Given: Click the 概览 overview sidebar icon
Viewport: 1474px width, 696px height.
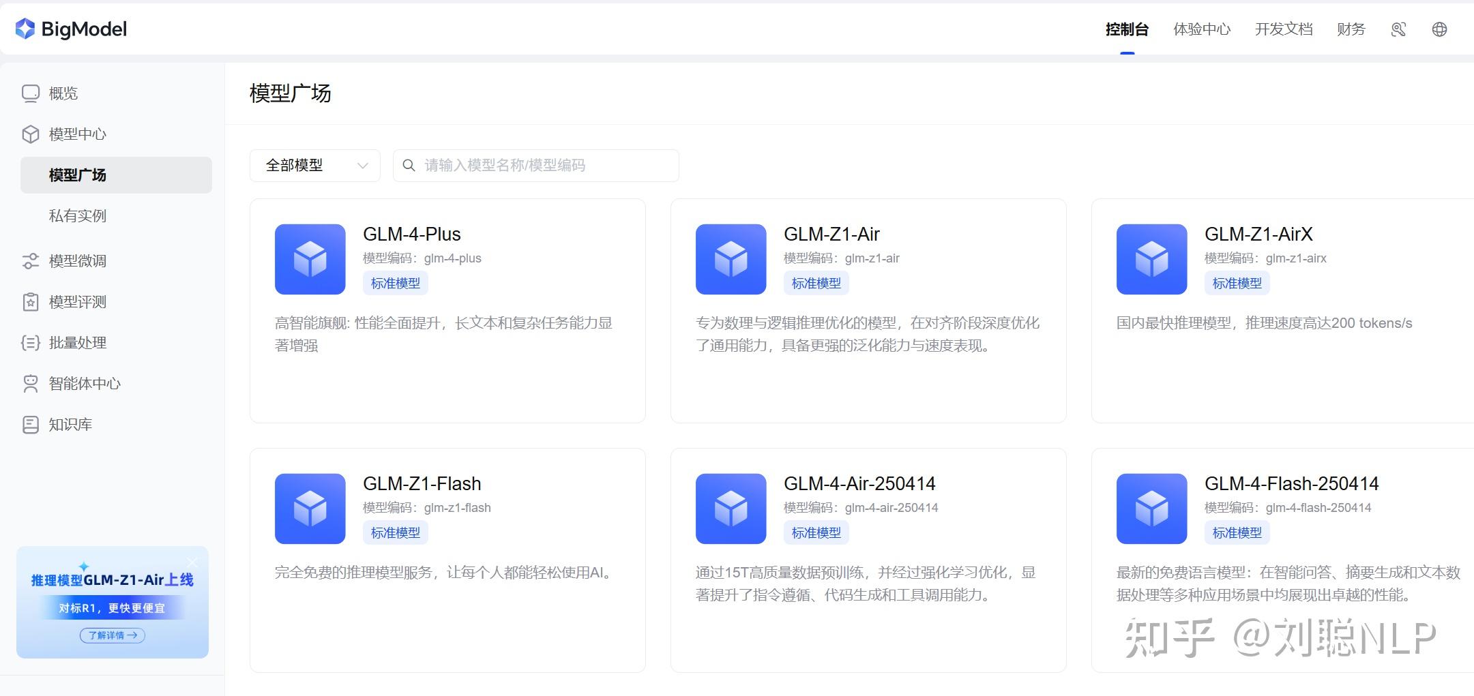Looking at the screenshot, I should pos(31,93).
